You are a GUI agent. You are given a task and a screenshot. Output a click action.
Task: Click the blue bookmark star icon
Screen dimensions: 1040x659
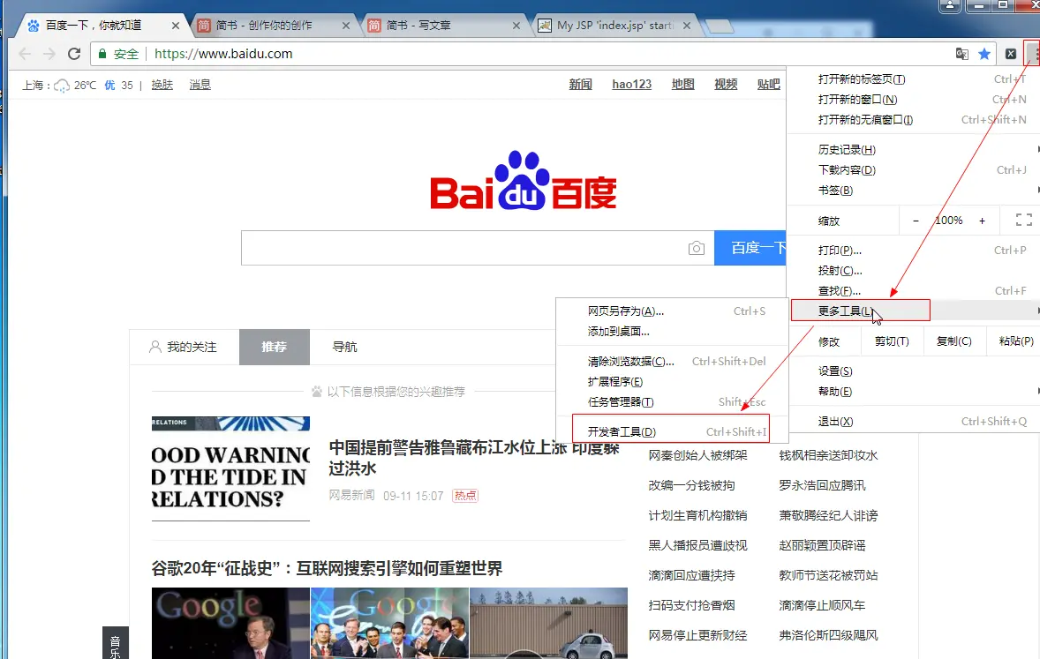[984, 54]
